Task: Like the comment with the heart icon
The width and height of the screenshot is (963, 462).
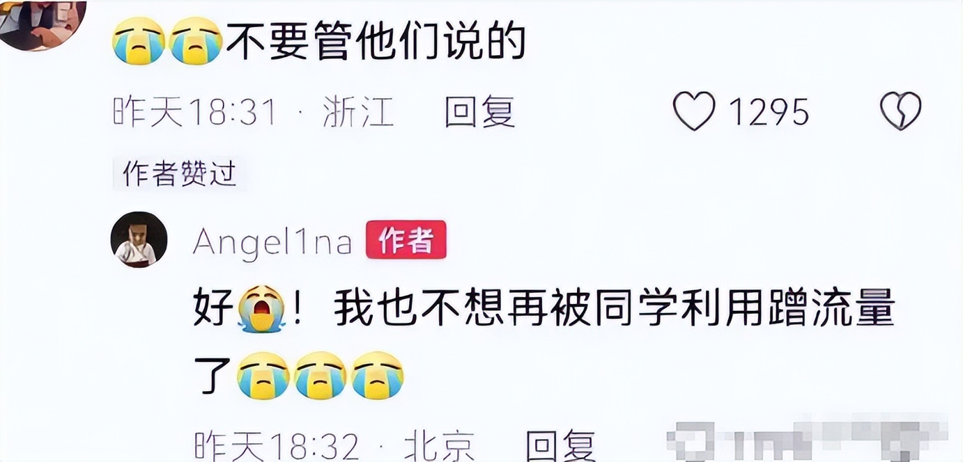Action: (694, 111)
